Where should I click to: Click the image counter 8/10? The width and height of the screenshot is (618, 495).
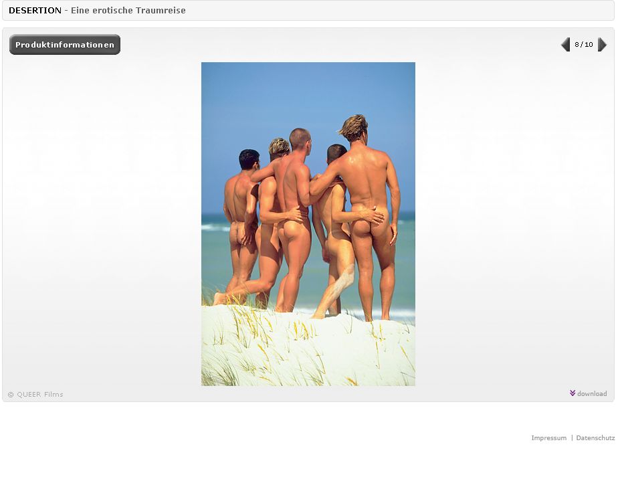click(x=584, y=45)
